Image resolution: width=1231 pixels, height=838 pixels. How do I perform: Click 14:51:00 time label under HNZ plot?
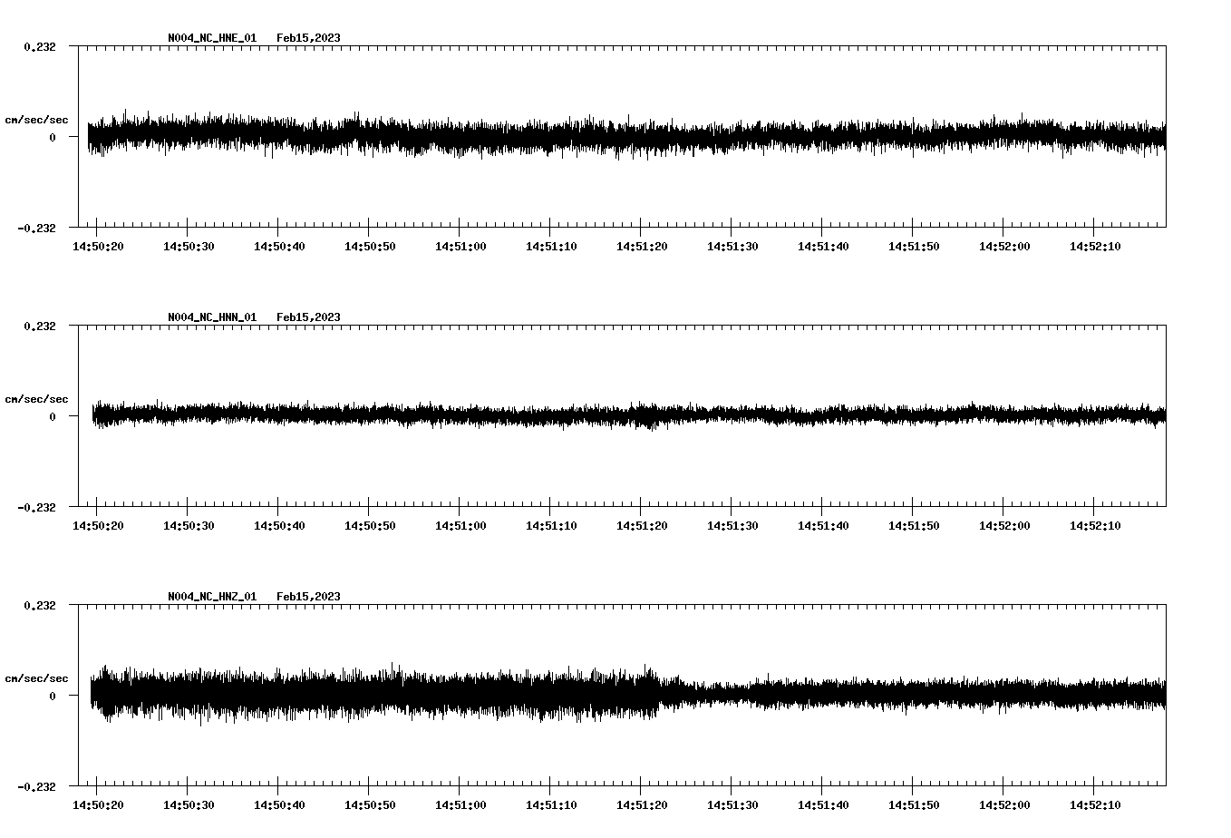tap(460, 805)
